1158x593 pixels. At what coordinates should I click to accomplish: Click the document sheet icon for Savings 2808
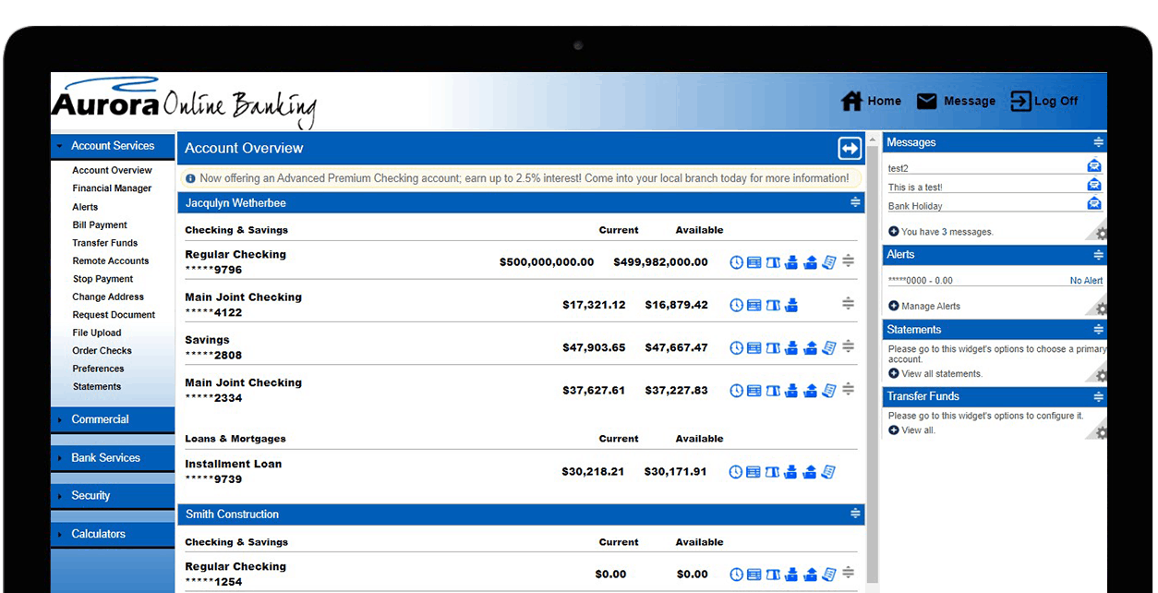828,348
